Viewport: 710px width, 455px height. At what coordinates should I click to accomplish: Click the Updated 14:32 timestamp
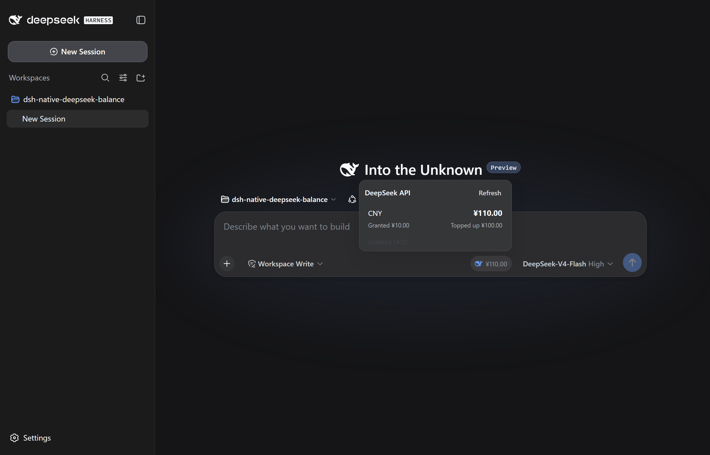[x=387, y=242]
